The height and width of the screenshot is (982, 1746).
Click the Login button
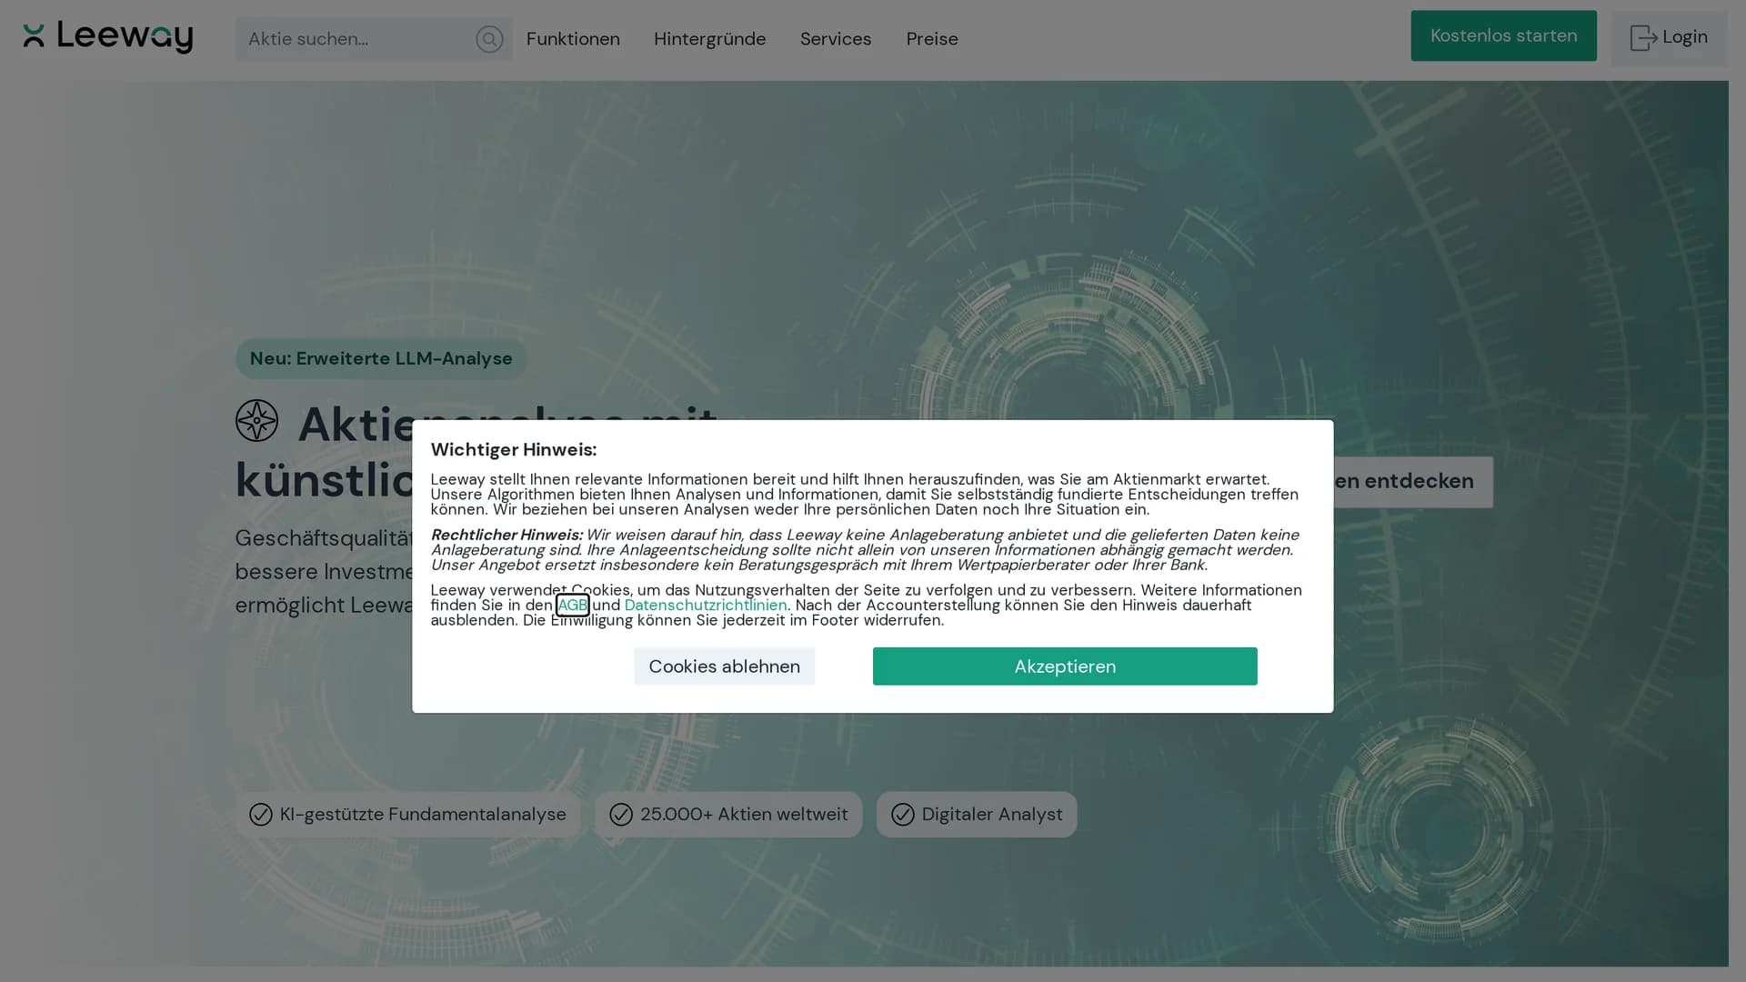pyautogui.click(x=1669, y=37)
